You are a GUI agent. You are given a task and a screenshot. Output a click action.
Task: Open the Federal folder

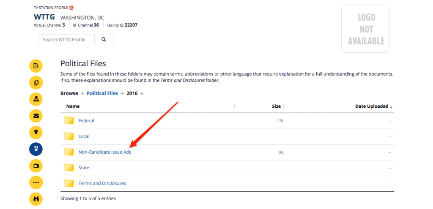[x=86, y=121]
